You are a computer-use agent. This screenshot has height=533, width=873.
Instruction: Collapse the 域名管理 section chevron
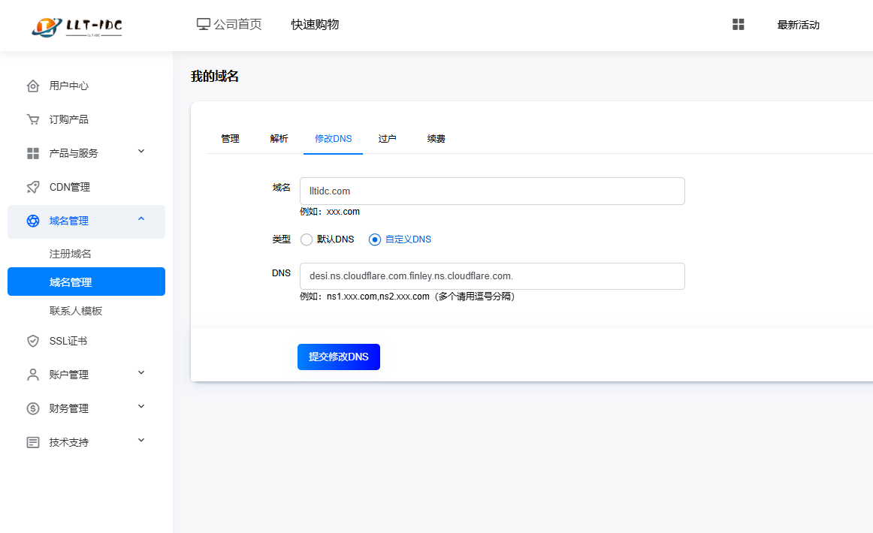[141, 219]
